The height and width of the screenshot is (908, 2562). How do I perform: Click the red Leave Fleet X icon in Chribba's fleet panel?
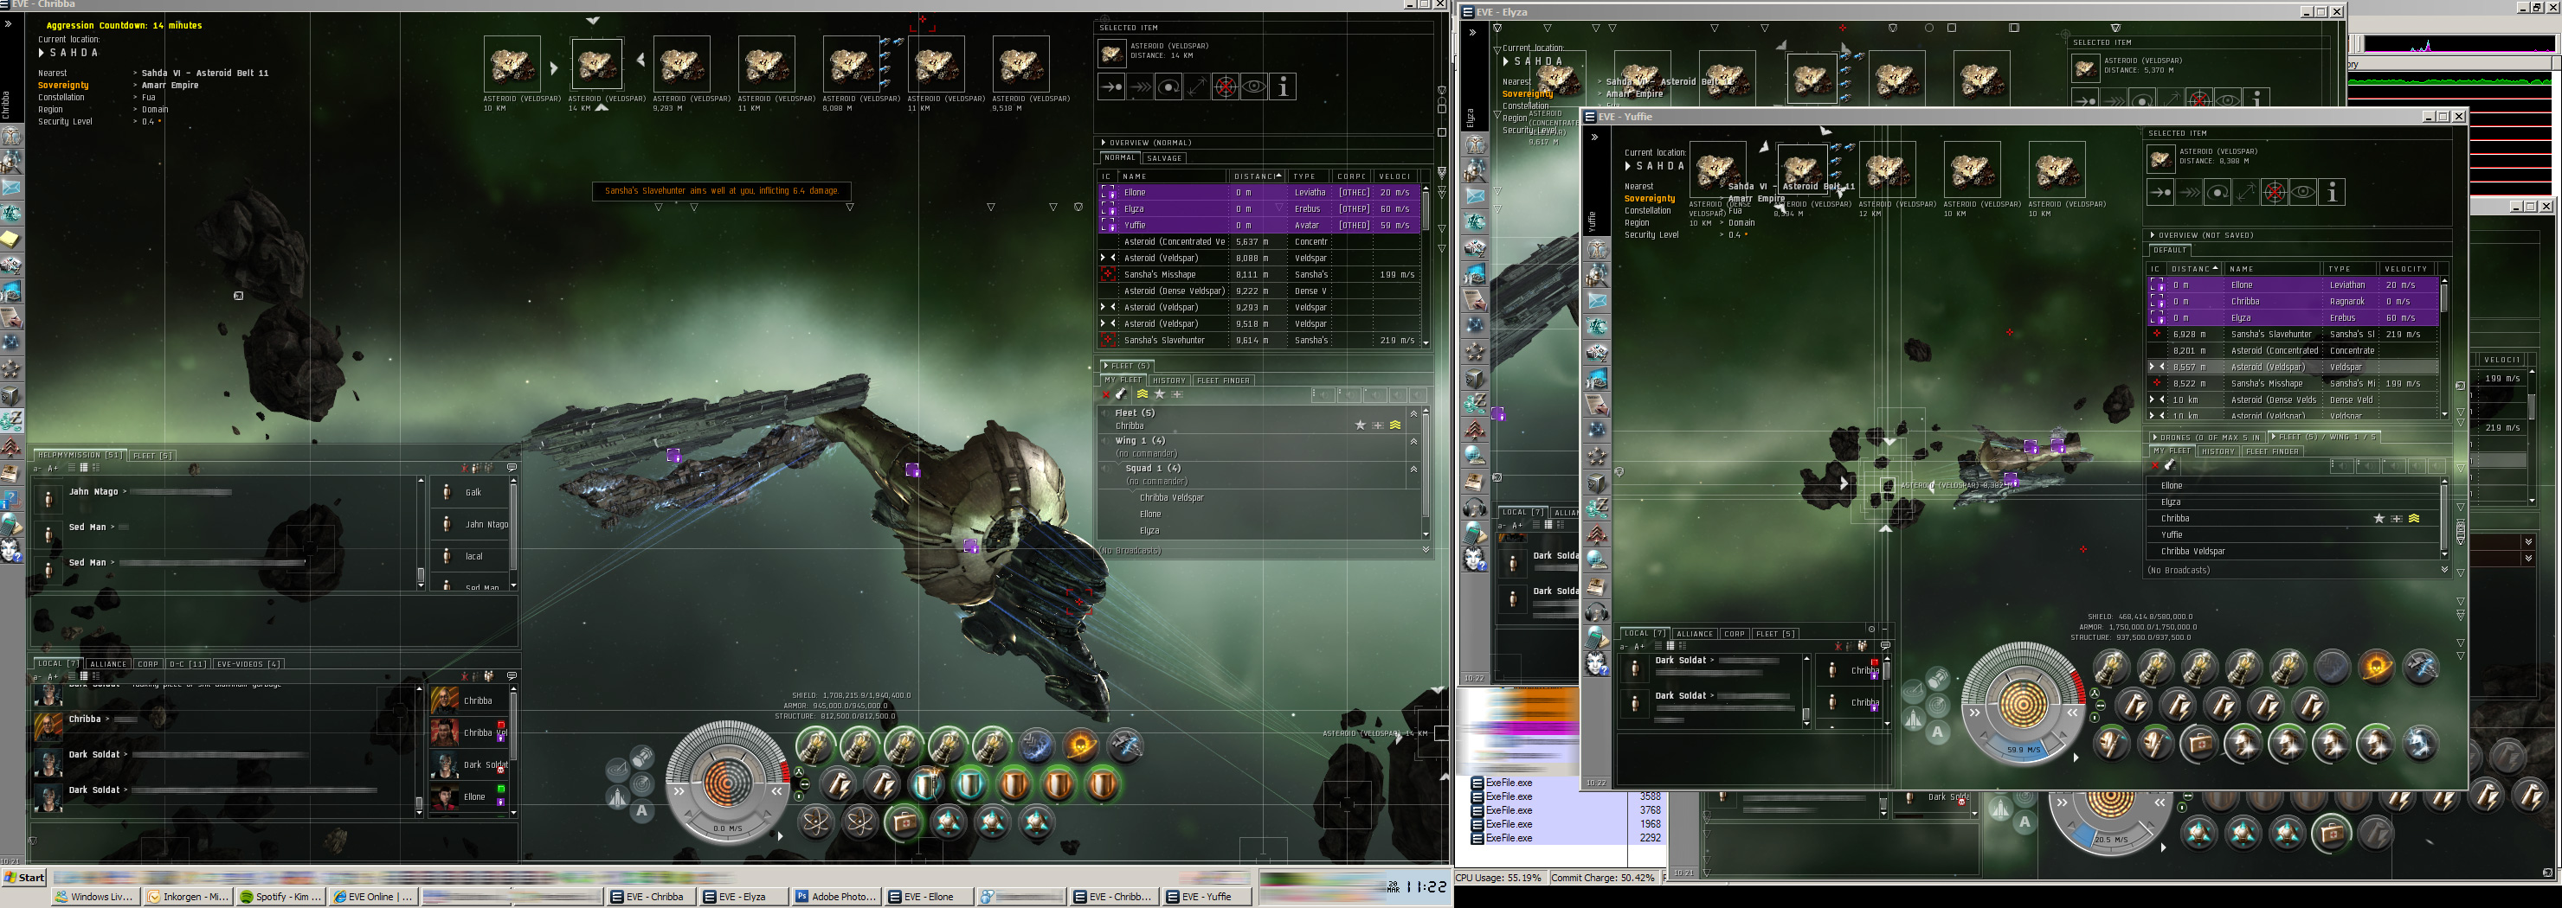(1107, 394)
